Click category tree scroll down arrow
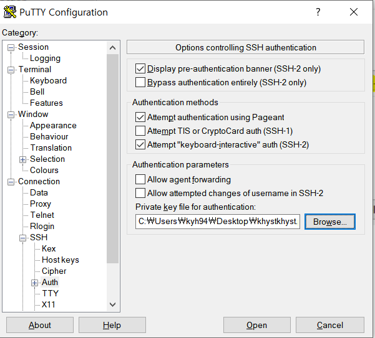The image size is (375, 338). pos(113,304)
